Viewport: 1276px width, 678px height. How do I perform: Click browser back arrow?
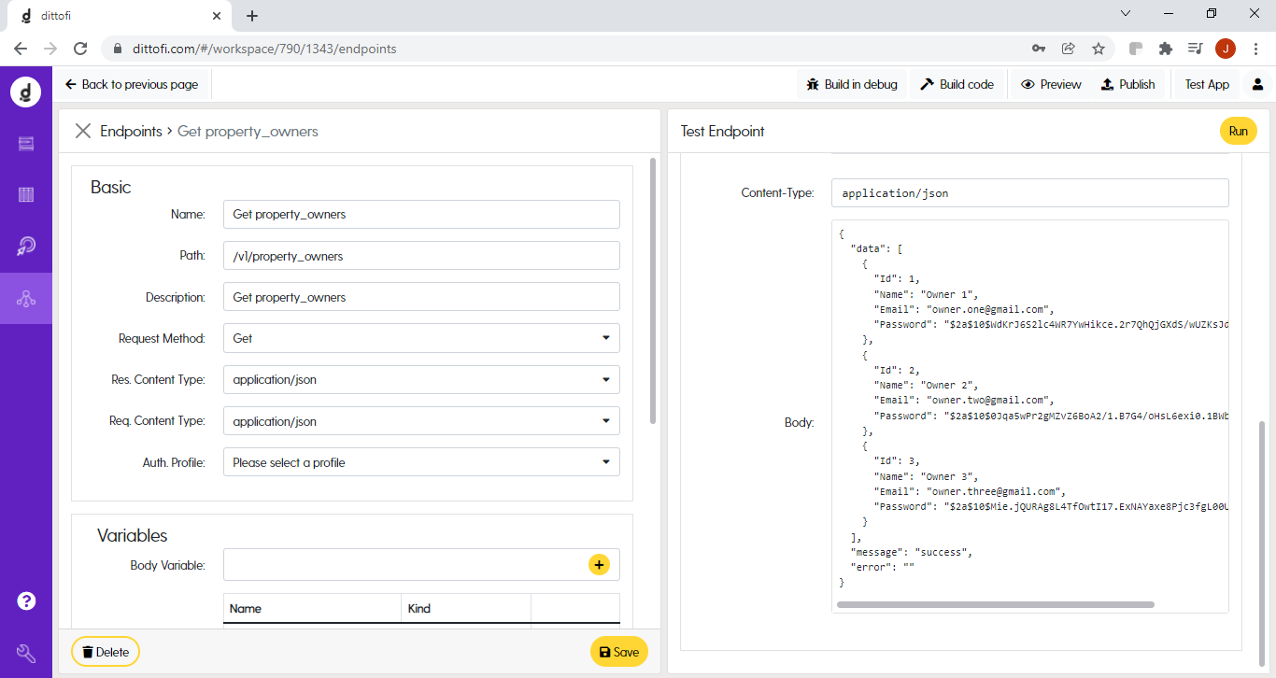point(21,49)
